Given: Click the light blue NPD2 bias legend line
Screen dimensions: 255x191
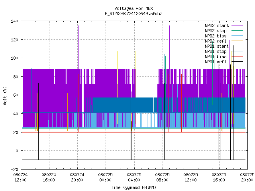Looking at the screenshot, I should [x=237, y=36].
